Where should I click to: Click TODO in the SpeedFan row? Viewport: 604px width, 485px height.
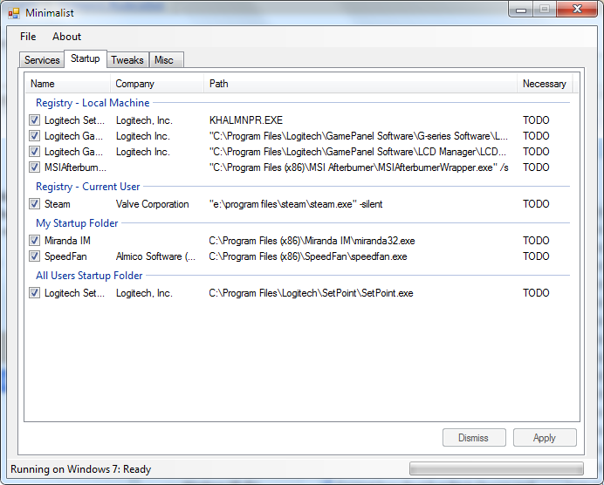coord(536,256)
